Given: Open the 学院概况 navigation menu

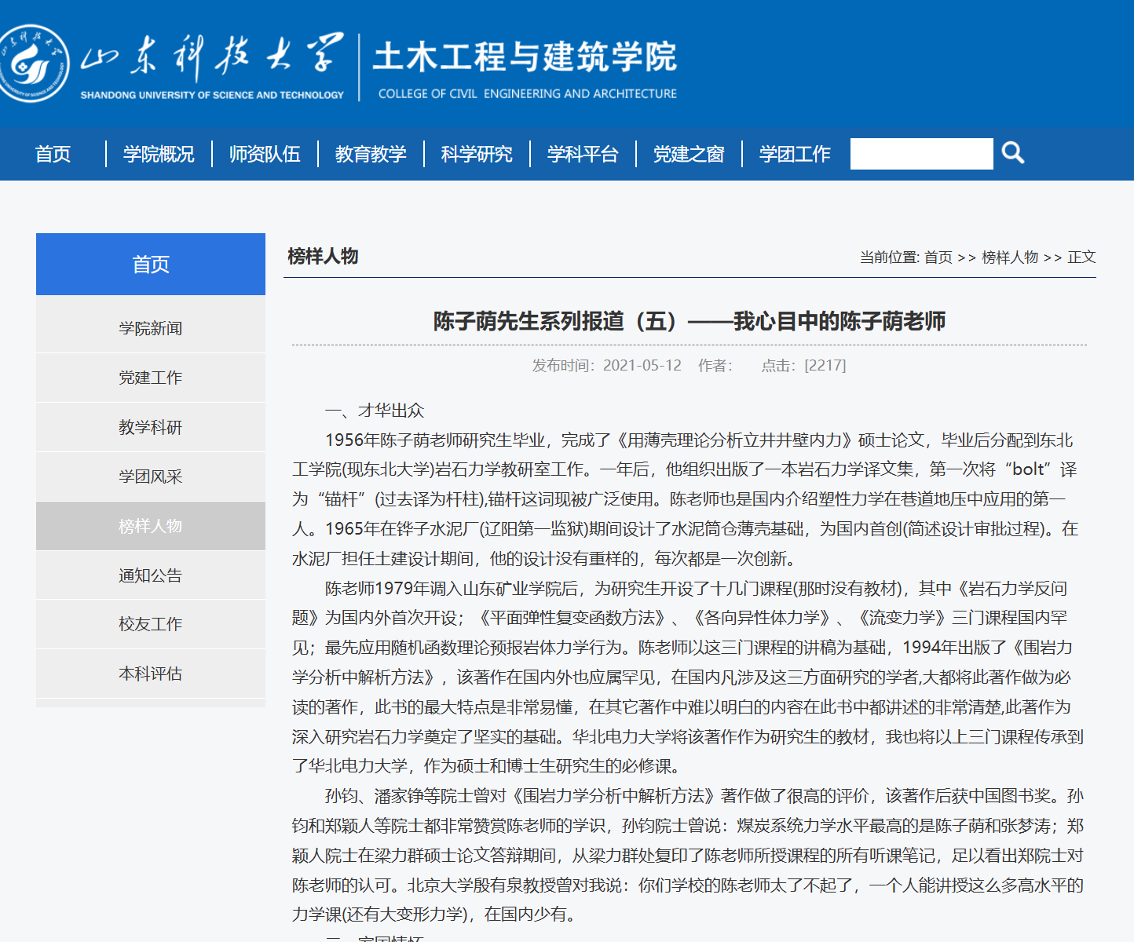Looking at the screenshot, I should [159, 154].
